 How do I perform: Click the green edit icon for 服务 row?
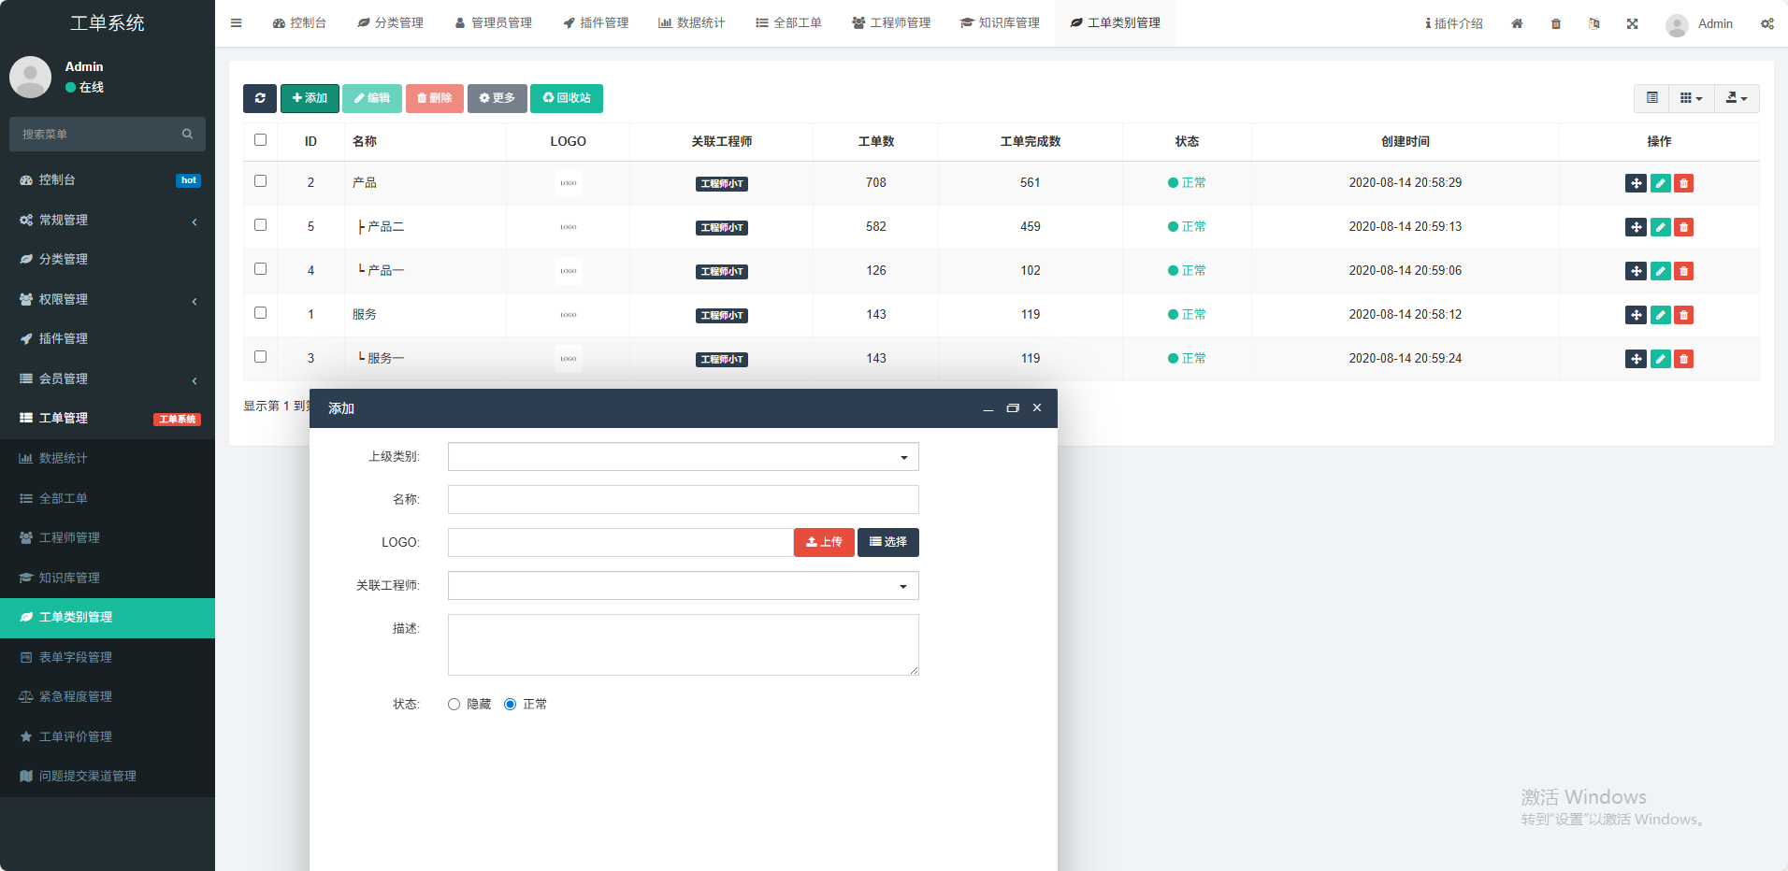pos(1660,315)
